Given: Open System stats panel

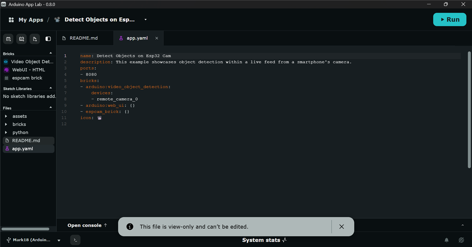Looking at the screenshot, I should [x=264, y=240].
